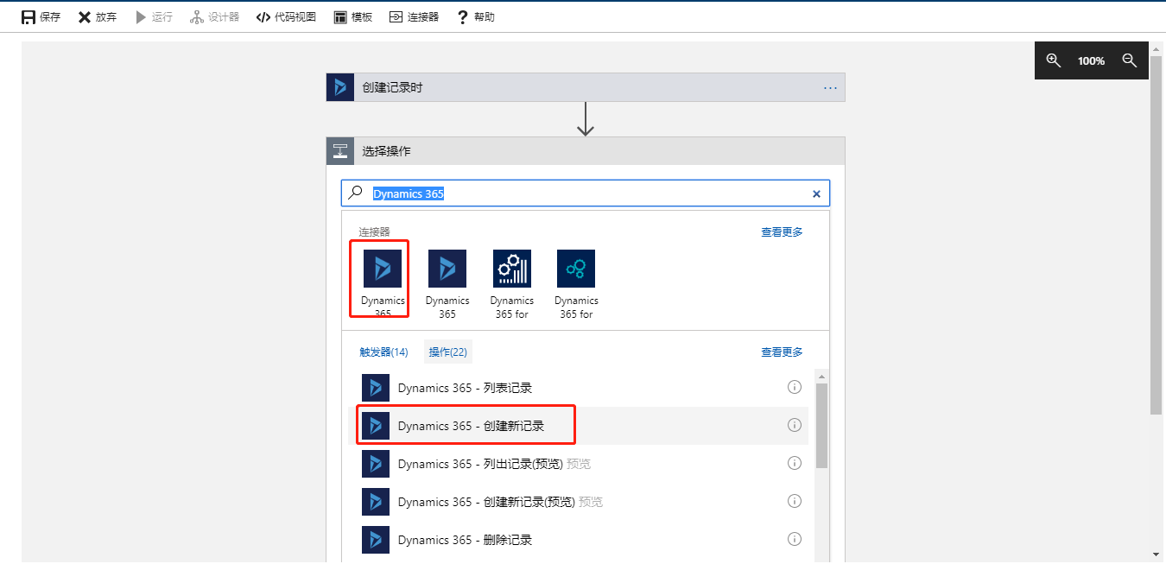Choose Dynamics 365 - 列表记录 action

tap(578, 388)
